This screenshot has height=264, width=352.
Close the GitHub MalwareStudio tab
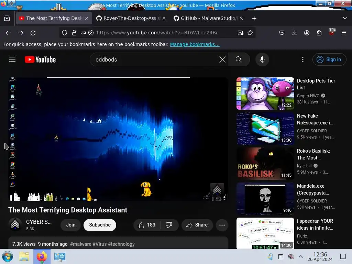[241, 18]
